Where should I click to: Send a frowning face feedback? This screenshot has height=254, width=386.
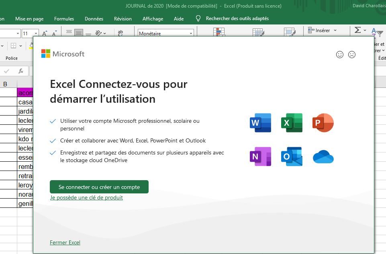tap(352, 55)
